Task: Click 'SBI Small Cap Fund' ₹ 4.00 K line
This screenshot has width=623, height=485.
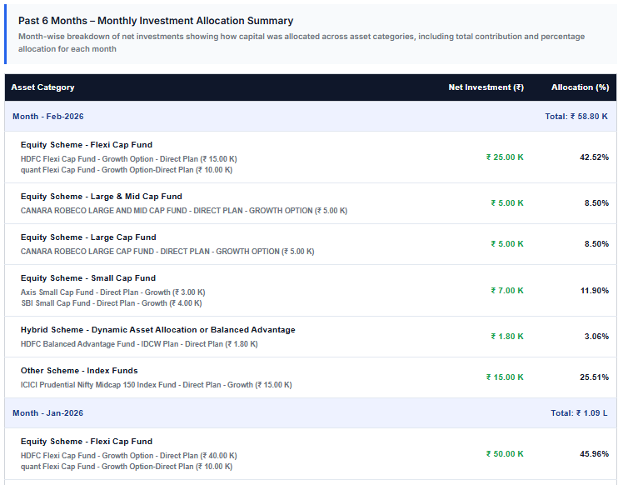Action: point(112,303)
